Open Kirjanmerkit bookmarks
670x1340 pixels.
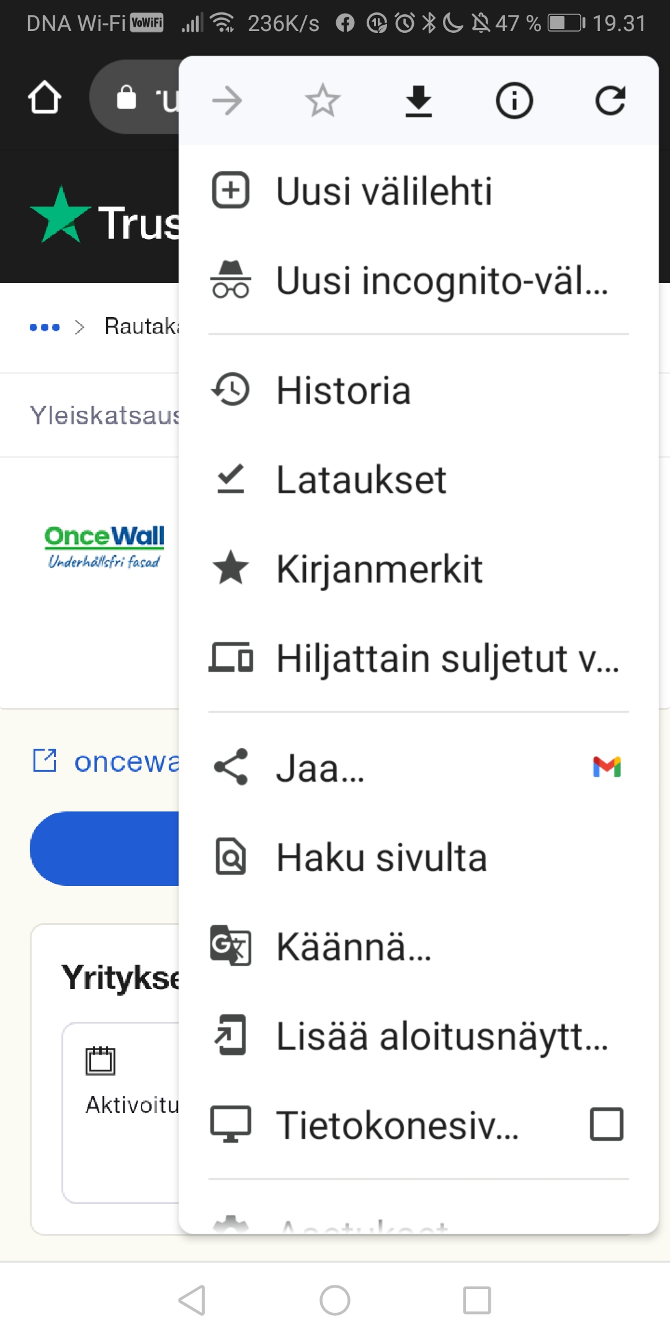pyautogui.click(x=379, y=569)
